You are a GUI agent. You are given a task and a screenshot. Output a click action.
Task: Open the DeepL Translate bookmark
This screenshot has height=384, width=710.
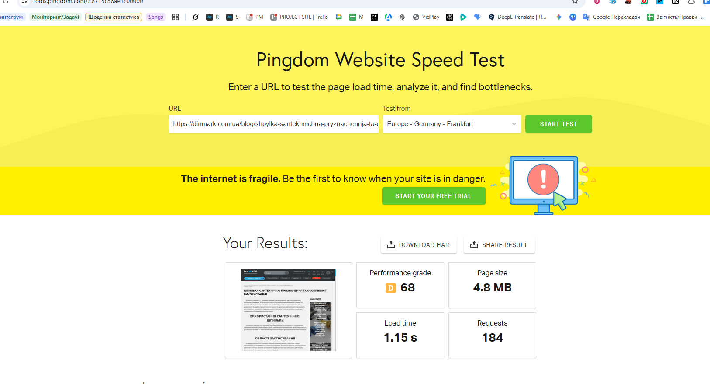[517, 17]
